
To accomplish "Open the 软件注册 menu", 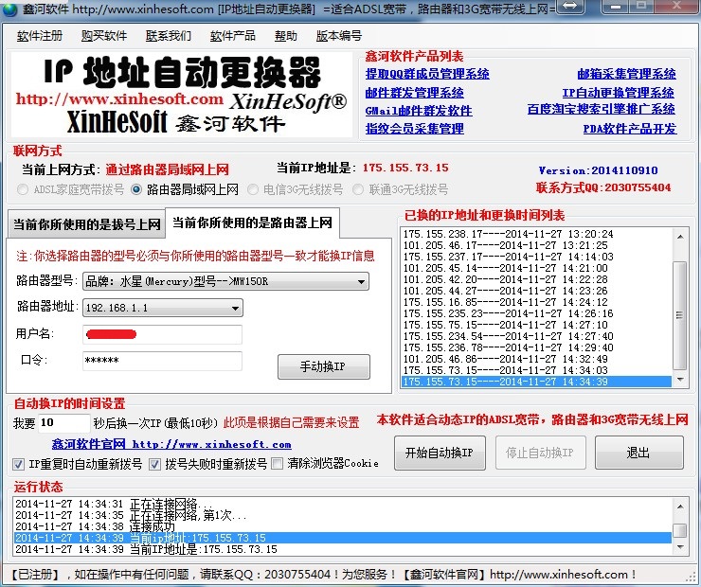I will click(x=40, y=36).
